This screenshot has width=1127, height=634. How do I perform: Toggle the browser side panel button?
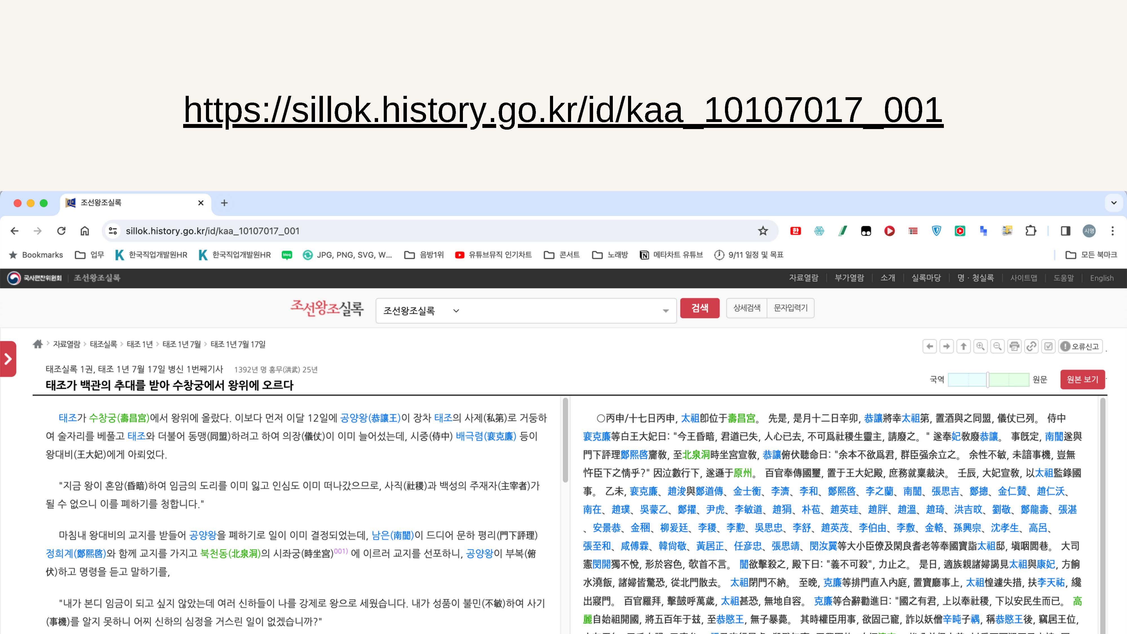(1065, 231)
